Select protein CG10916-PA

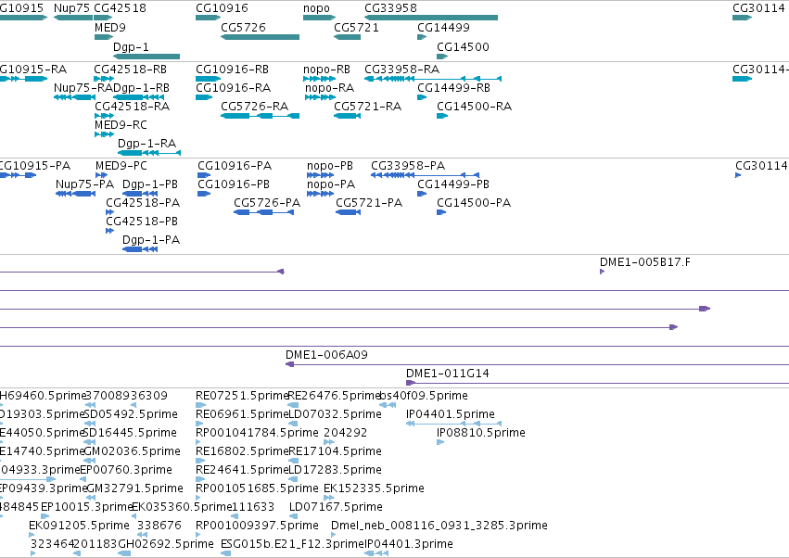[x=235, y=166]
